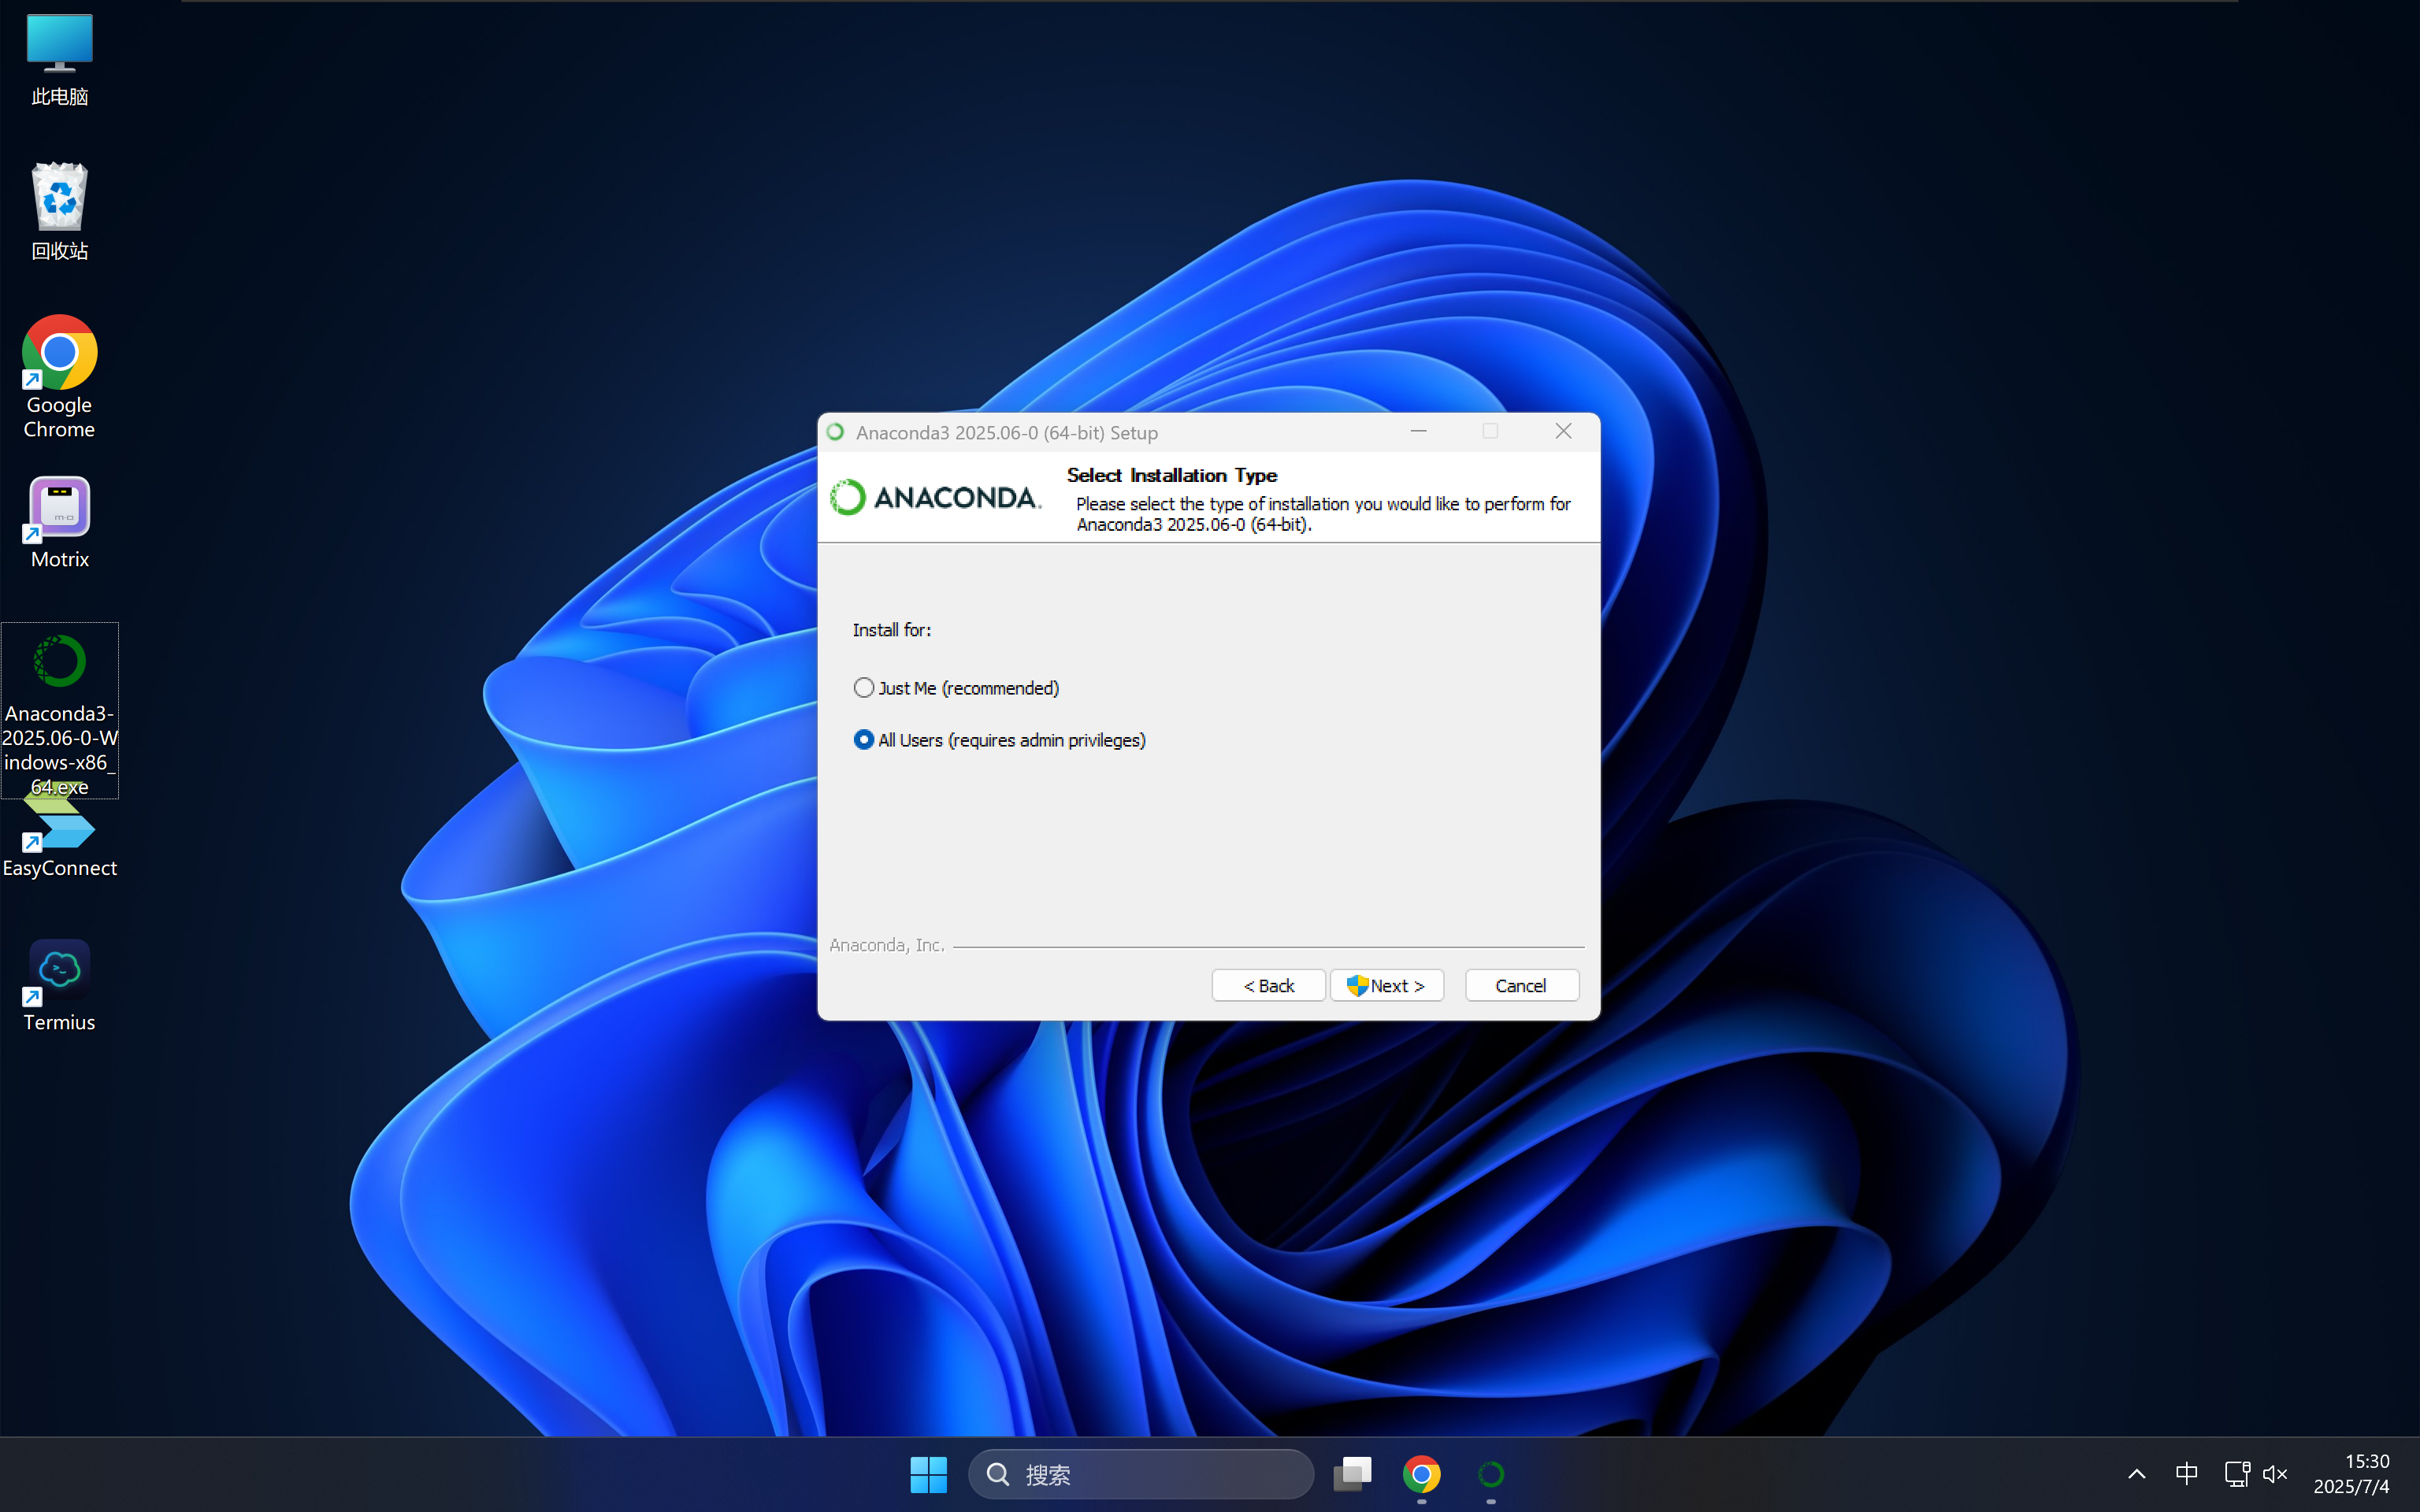Select All Users radio option

[x=864, y=740]
